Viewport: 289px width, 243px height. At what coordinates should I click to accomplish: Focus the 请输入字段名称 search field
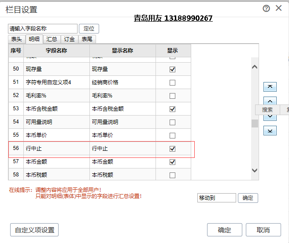[42, 29]
